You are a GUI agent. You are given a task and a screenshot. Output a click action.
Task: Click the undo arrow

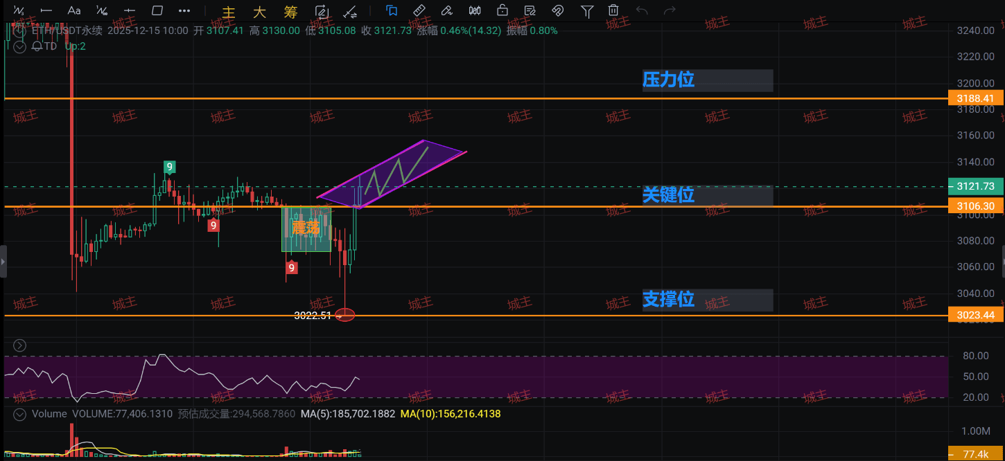642,10
